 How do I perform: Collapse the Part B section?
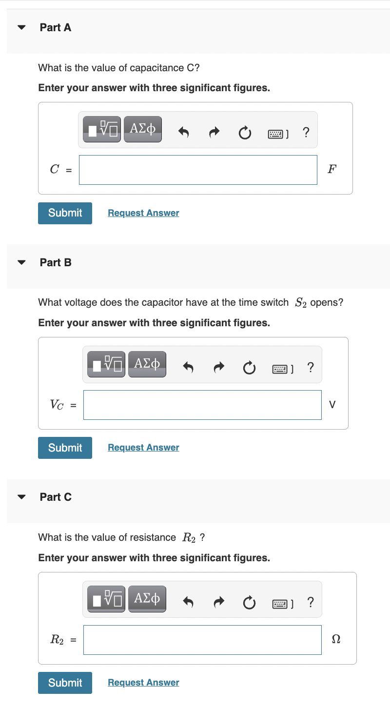tap(21, 262)
